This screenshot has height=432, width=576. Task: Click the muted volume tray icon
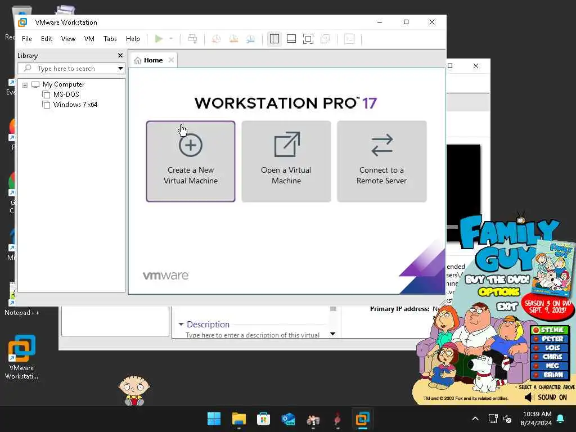click(507, 418)
